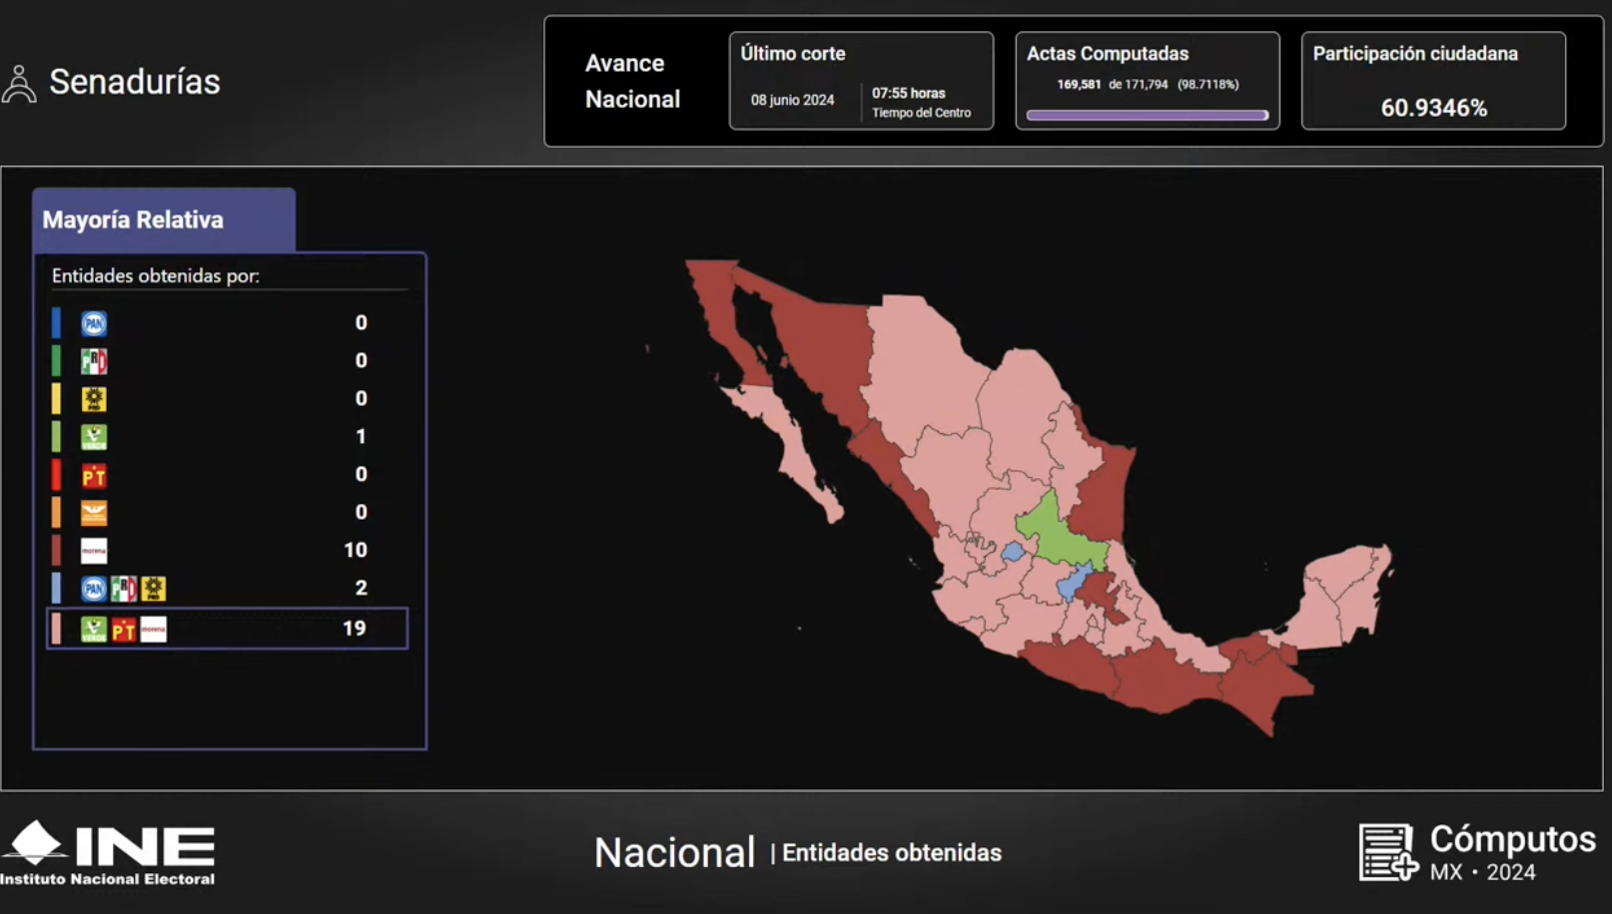
Task: Select the PRD sun logo
Action: click(x=92, y=398)
